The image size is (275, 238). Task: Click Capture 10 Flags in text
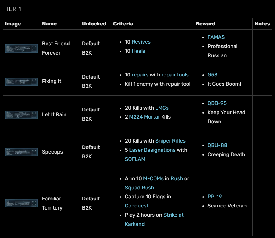(148, 197)
